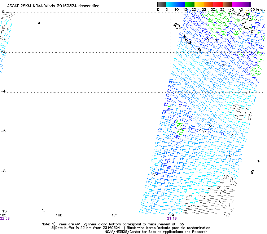The height and width of the screenshot is (234, 267).
Task: Click the ASCAT 25KM NOAA Winds title
Action: pyautogui.click(x=53, y=6)
